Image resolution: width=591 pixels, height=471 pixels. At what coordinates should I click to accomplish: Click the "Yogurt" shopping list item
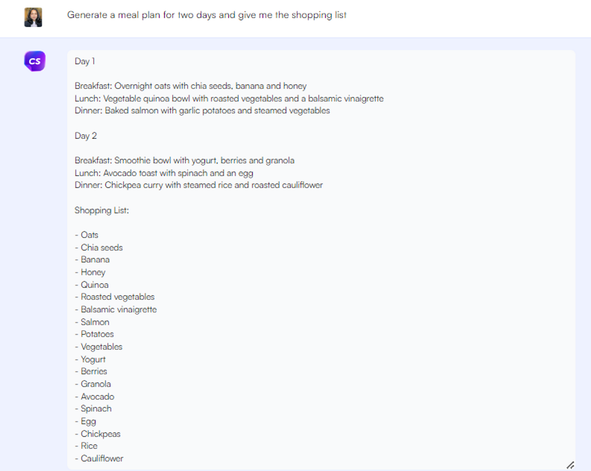click(93, 359)
